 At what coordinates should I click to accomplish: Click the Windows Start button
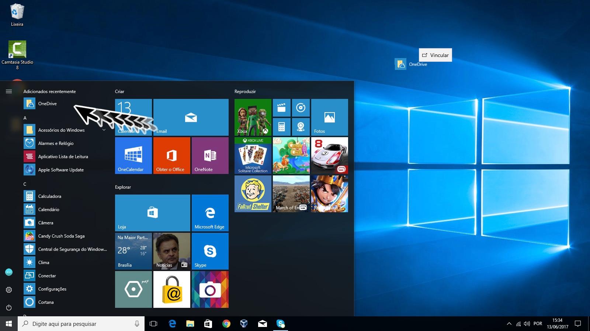(9, 324)
